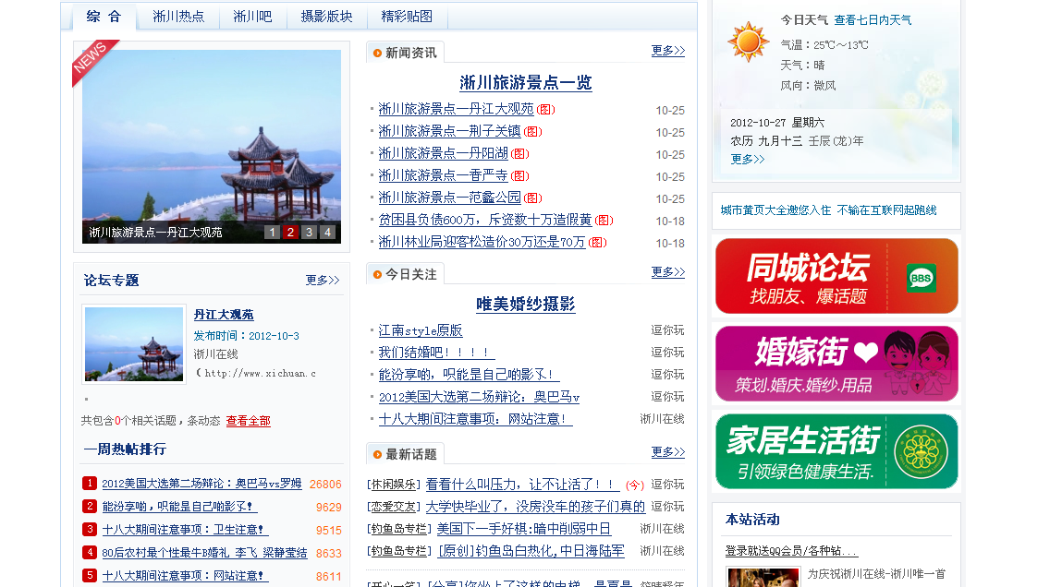Open the 精彩贴图 tab
The height and width of the screenshot is (587, 1062).
[407, 16]
